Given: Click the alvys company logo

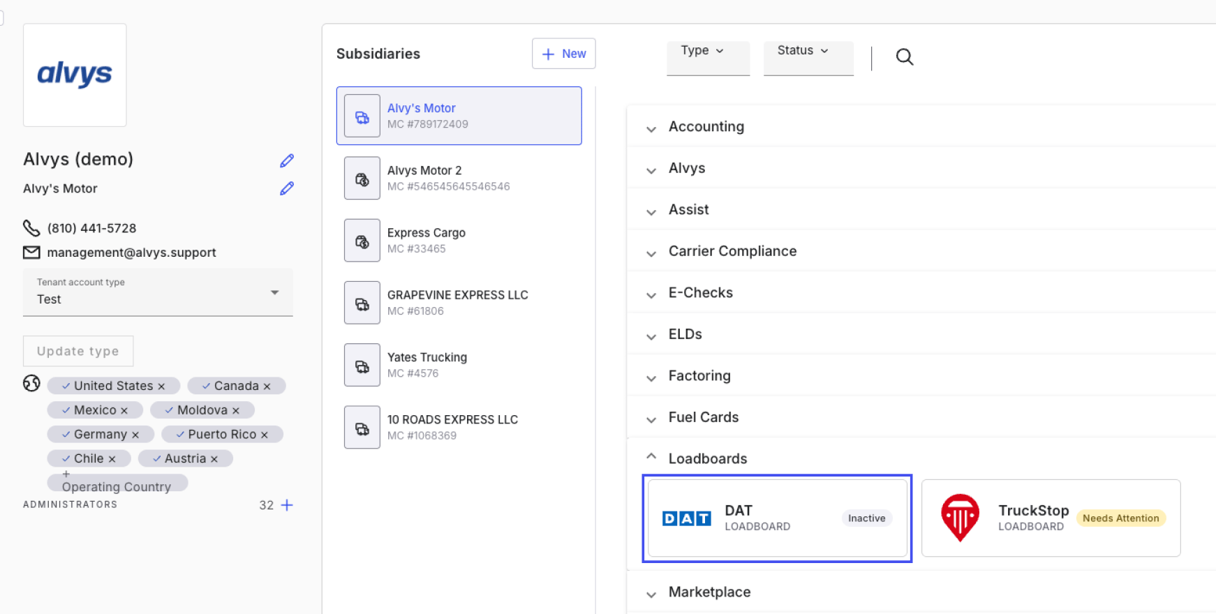Looking at the screenshot, I should pyautogui.click(x=75, y=75).
